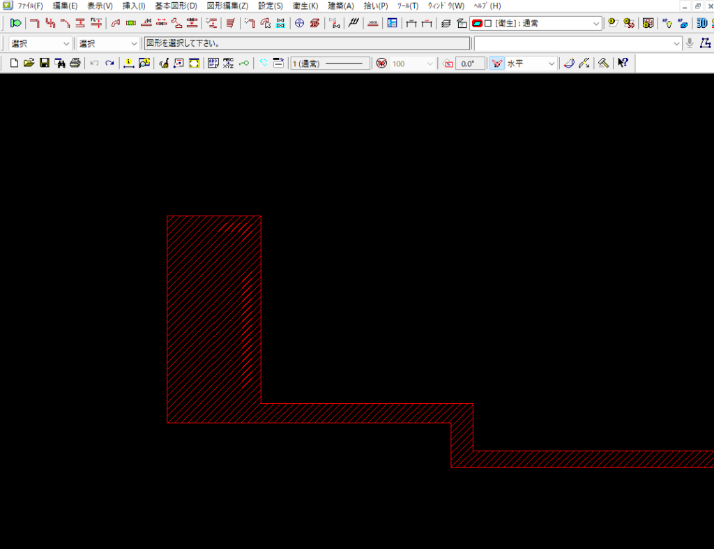Open the 基本図形(D) menu
The image size is (714, 549).
tap(176, 6)
